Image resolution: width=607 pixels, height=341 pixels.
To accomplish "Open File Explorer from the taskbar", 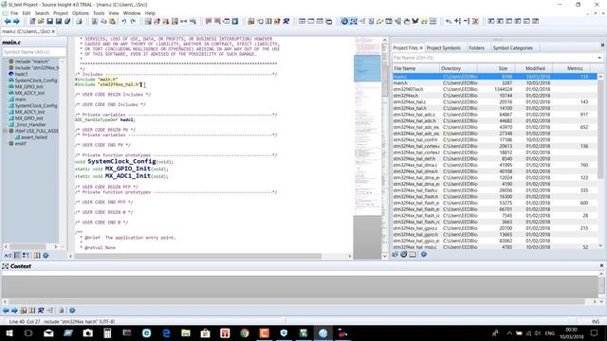I will click(186, 332).
